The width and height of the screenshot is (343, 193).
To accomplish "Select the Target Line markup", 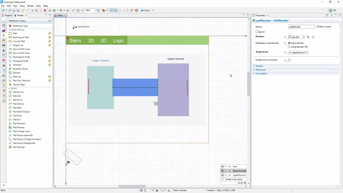I will pyautogui.click(x=18, y=45).
